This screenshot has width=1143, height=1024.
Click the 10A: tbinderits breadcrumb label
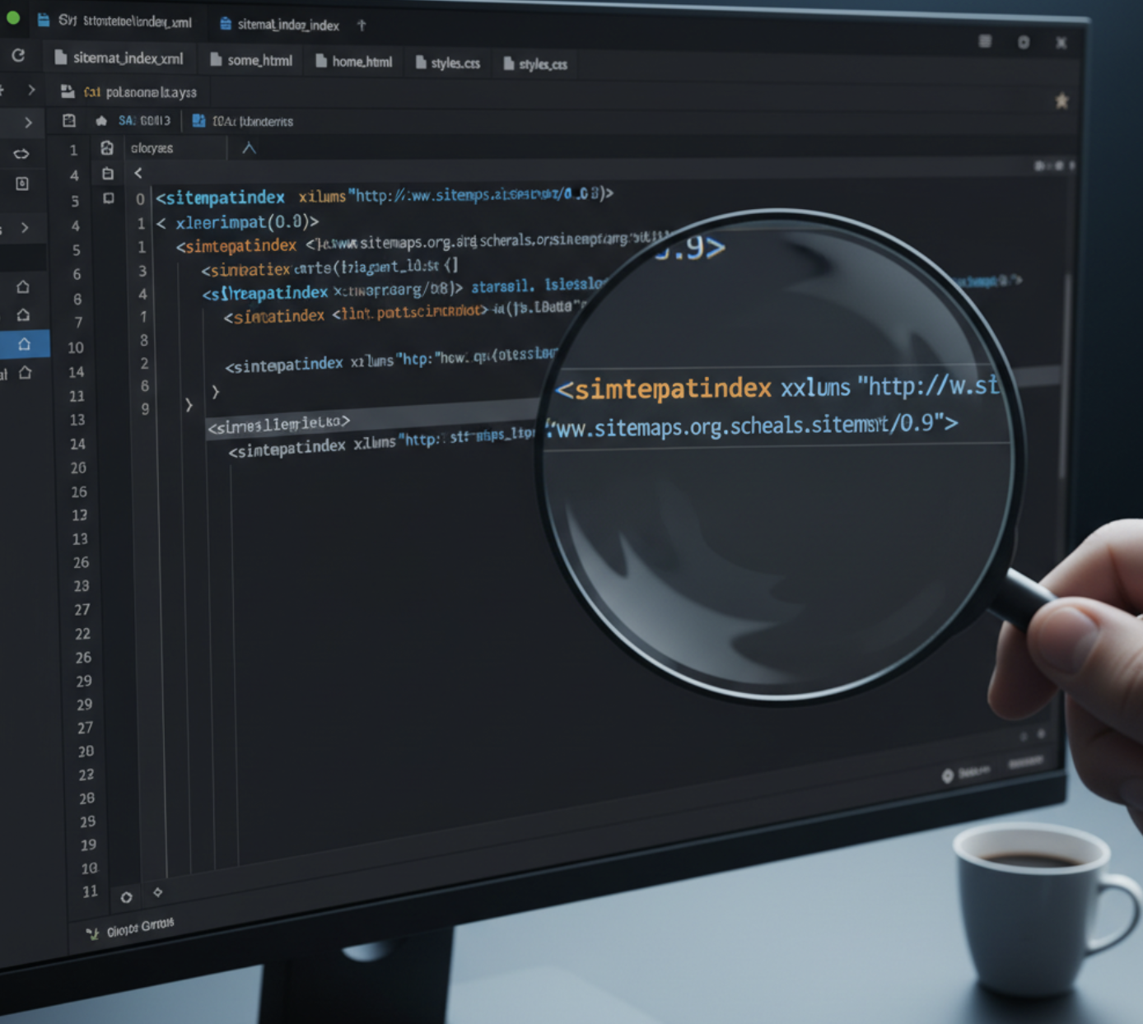point(253,122)
